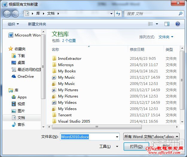
Task: Click the Forward navigation arrow button
Action: pos(15,14)
